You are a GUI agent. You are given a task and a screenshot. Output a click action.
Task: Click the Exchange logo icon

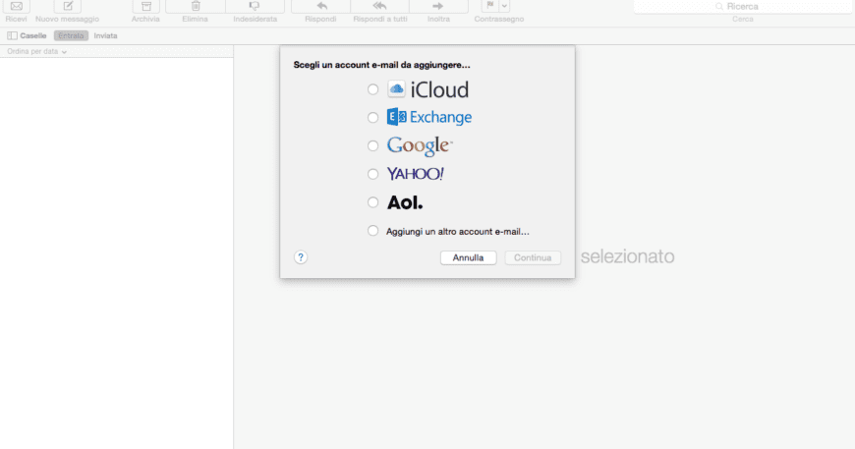pyautogui.click(x=396, y=117)
